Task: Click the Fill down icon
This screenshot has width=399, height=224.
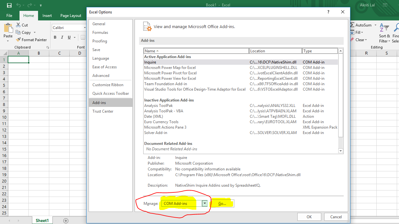Action: coord(352,32)
